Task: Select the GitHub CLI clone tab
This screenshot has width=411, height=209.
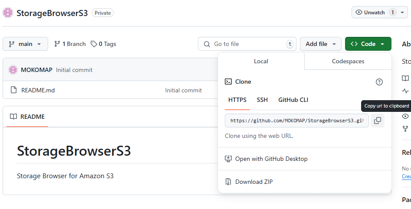Action: coord(293,100)
